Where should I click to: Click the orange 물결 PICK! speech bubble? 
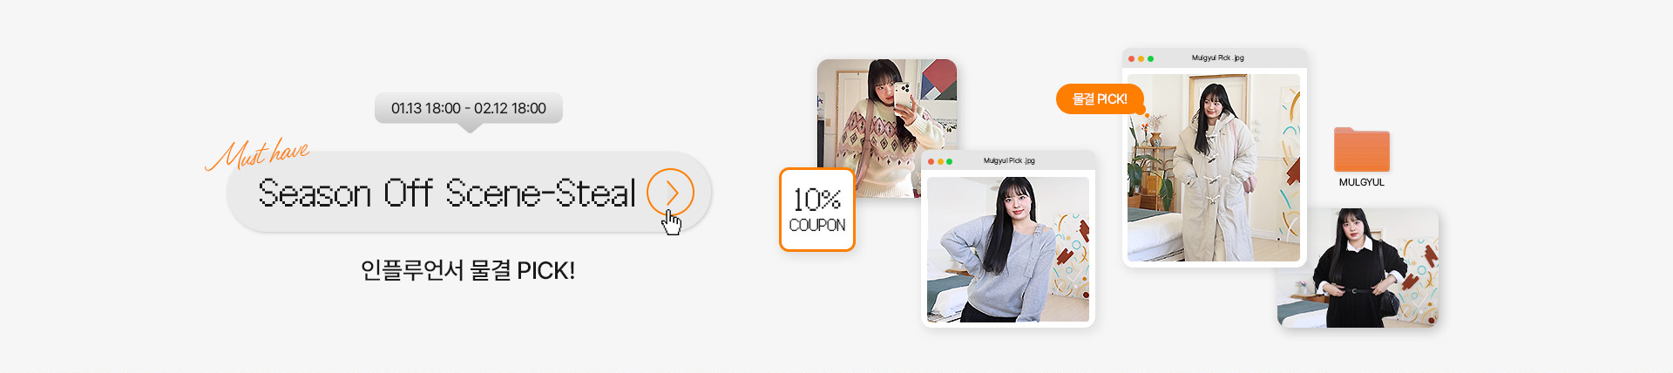coord(1100,99)
